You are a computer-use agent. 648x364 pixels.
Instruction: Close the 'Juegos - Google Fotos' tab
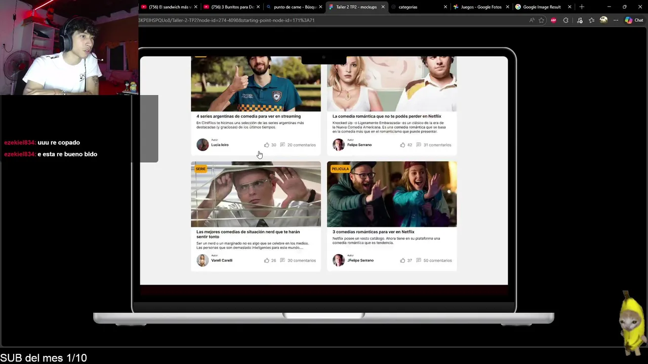pyautogui.click(x=508, y=7)
